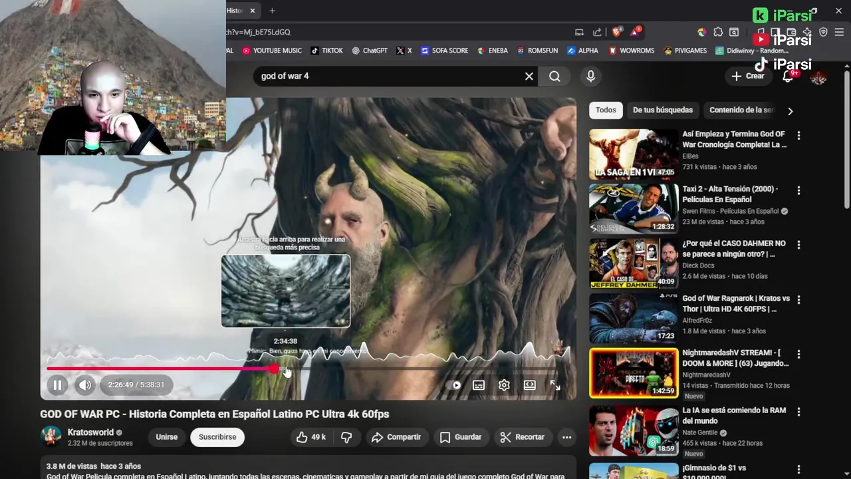Viewport: 851px width, 479px height.
Task: Close the current browser tab
Action: click(252, 11)
